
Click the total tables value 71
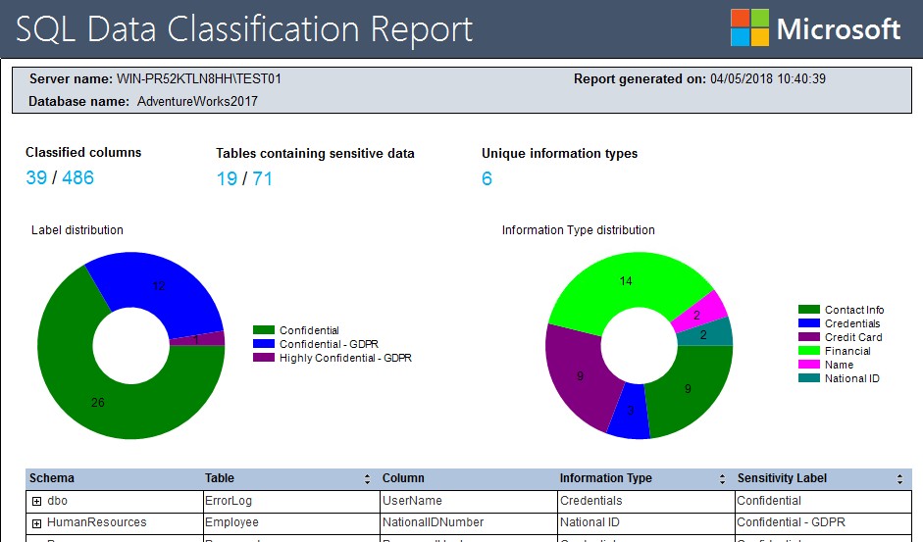point(263,179)
